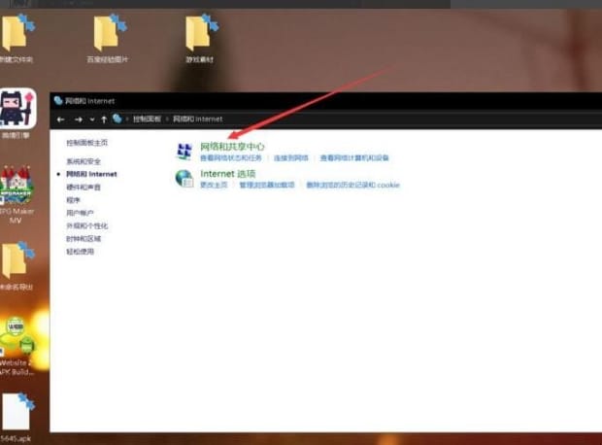This screenshot has height=445, width=602.
Task: Click 删除浏览的历史记录和 cookie link
Action: [352, 185]
